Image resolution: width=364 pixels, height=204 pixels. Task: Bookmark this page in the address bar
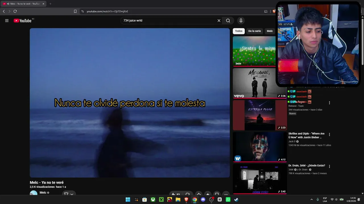(x=75, y=11)
